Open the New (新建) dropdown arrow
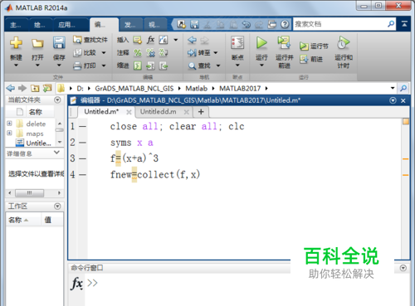This screenshot has height=306, width=415. click(16, 66)
